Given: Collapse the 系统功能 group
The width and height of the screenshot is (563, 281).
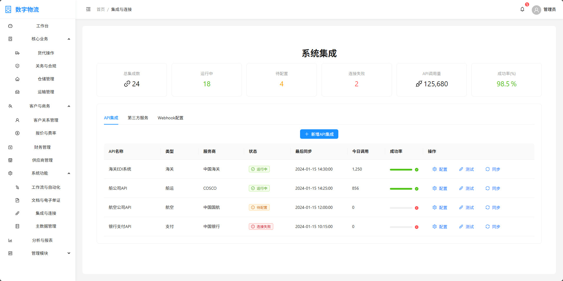Looking at the screenshot, I should click(69, 173).
